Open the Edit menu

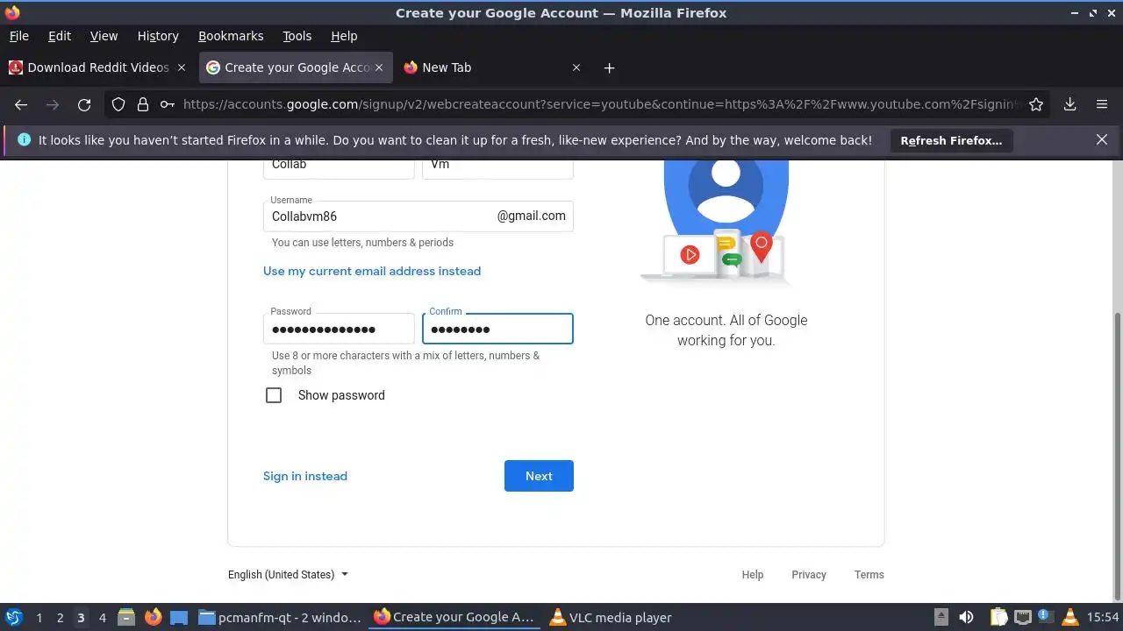click(x=60, y=36)
